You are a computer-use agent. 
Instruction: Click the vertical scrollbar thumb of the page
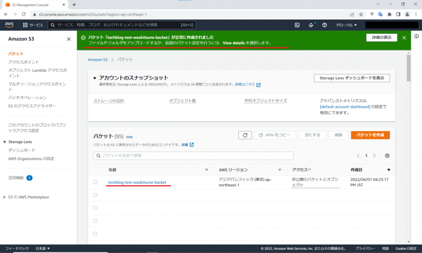pyautogui.click(x=408, y=68)
